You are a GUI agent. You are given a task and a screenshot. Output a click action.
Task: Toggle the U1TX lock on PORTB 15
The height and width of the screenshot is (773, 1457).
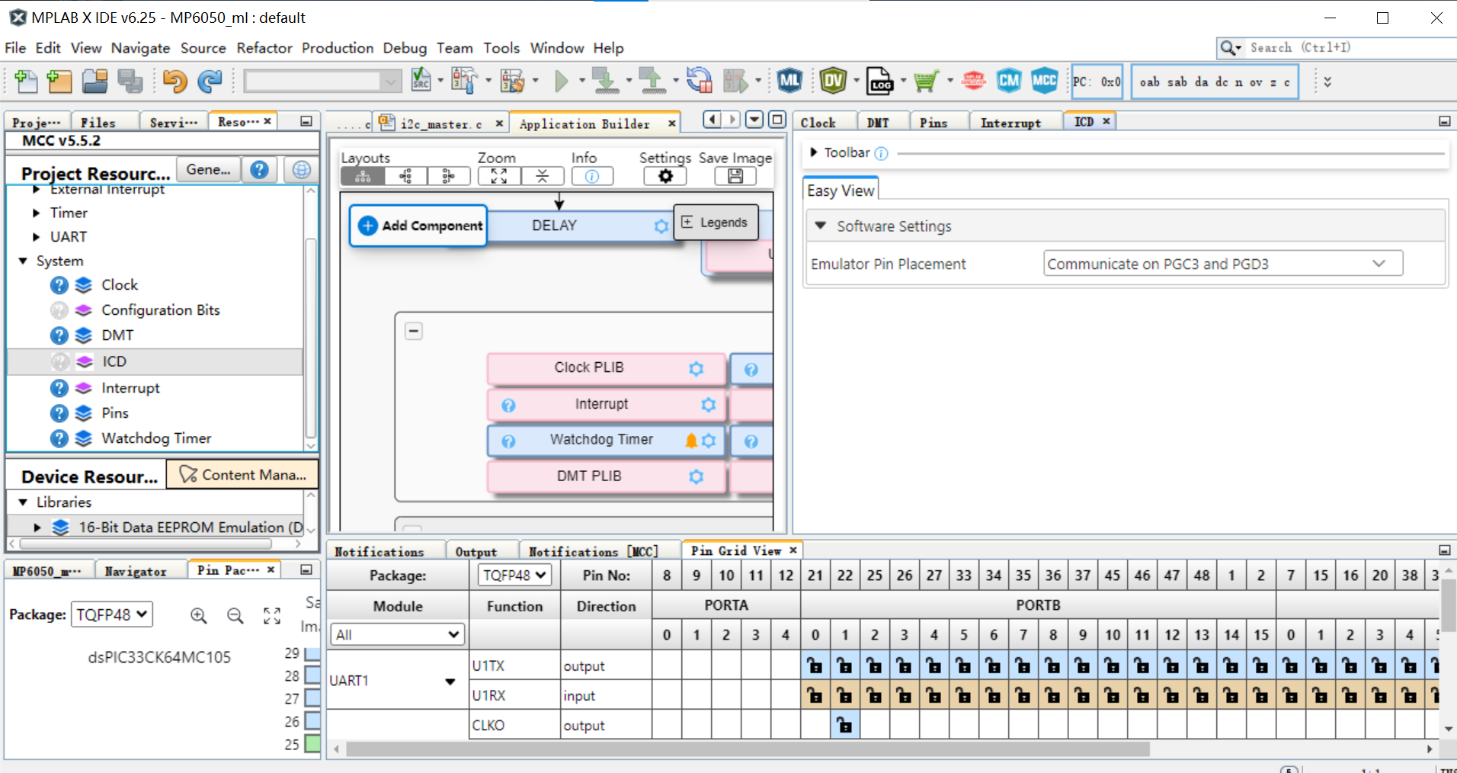(1261, 666)
